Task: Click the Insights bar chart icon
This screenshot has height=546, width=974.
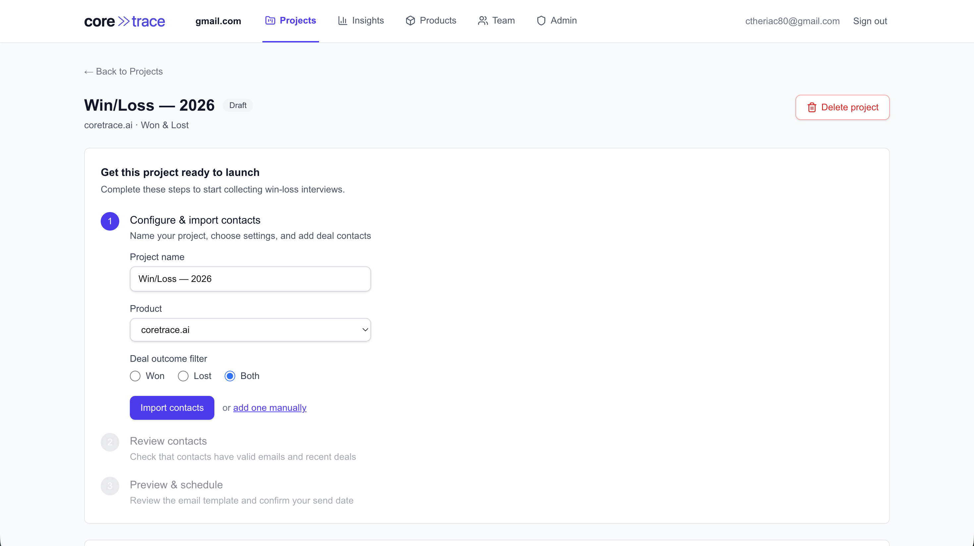Action: (342, 21)
